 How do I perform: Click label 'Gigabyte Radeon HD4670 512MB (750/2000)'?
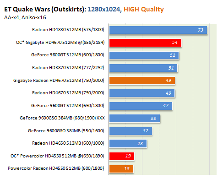[59, 81]
